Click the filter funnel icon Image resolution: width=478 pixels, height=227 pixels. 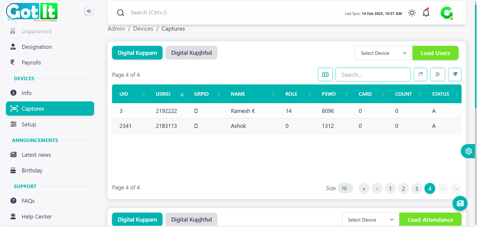455,74
